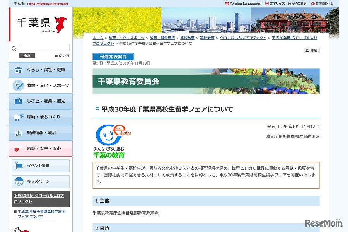348x232 pixels.
Task: Open Foreign Languages globe icon
Action: (227, 3)
